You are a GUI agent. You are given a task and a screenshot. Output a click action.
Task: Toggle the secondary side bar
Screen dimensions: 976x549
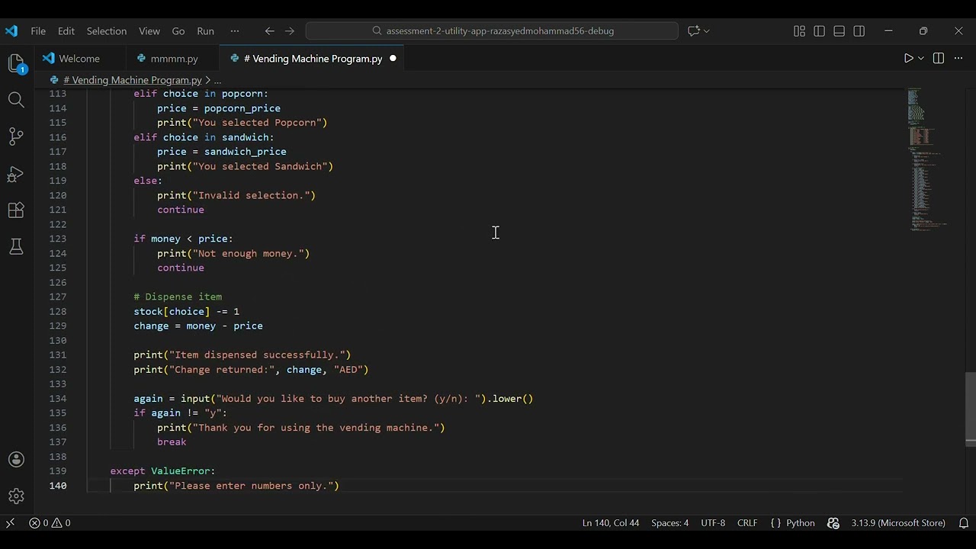[859, 31]
